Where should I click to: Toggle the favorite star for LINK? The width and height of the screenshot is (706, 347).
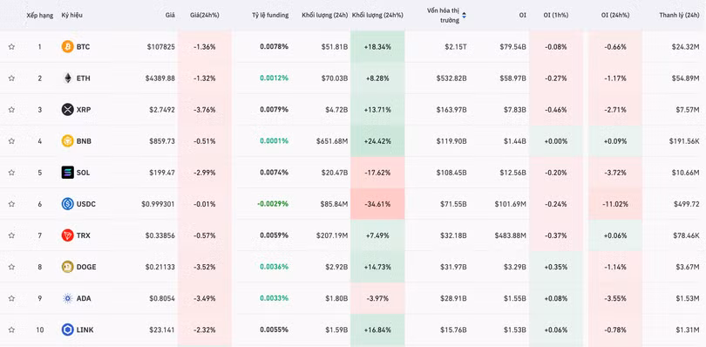[11, 330]
